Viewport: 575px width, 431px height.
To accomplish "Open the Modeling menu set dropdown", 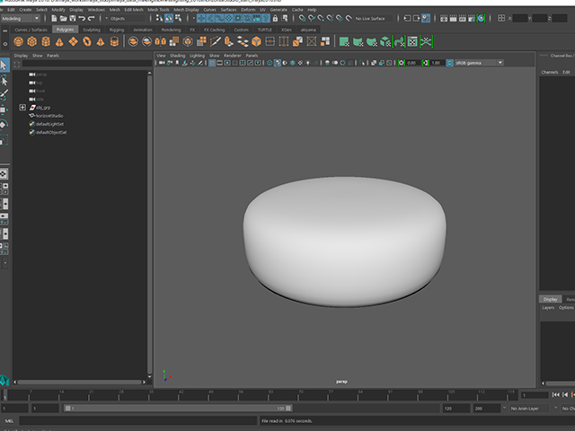I will pyautogui.click(x=21, y=18).
